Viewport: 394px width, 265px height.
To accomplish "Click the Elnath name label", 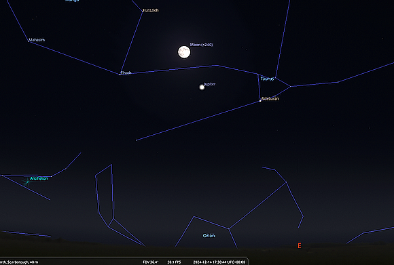I will click(126, 73).
